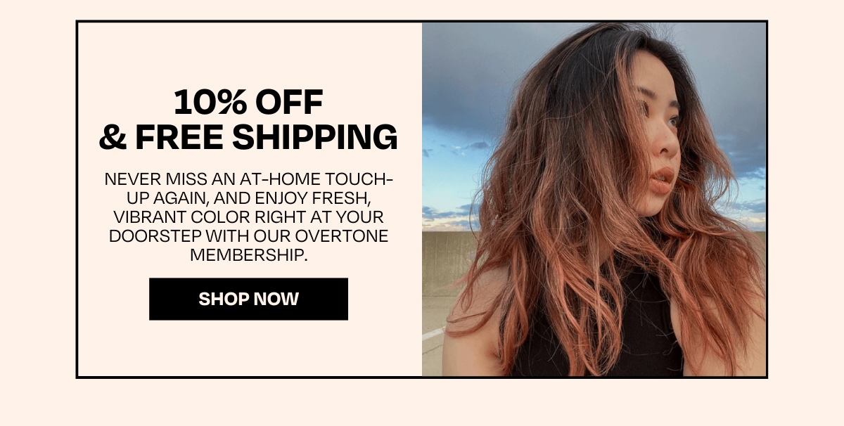Click the & FREE SHIPPING headline line
The image size is (844, 426).
248,137
